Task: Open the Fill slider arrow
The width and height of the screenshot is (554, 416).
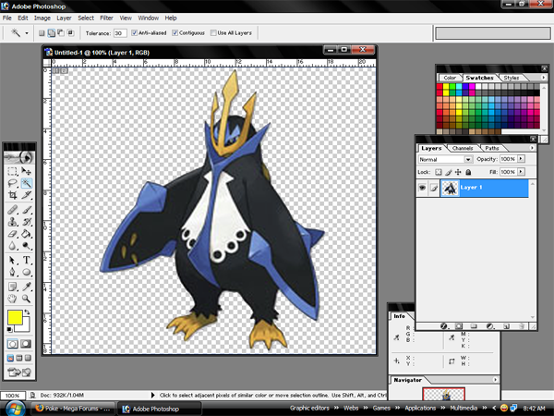Action: tap(521, 172)
